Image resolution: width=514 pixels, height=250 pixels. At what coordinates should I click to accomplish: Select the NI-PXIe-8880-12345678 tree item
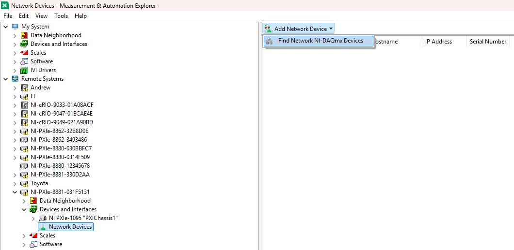(x=60, y=166)
